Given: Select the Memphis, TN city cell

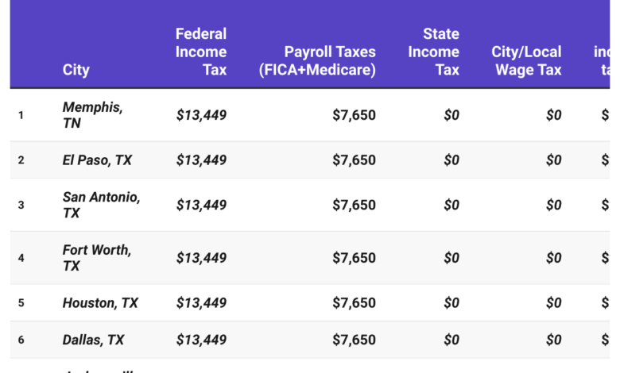Looking at the screenshot, I should 92,115.
